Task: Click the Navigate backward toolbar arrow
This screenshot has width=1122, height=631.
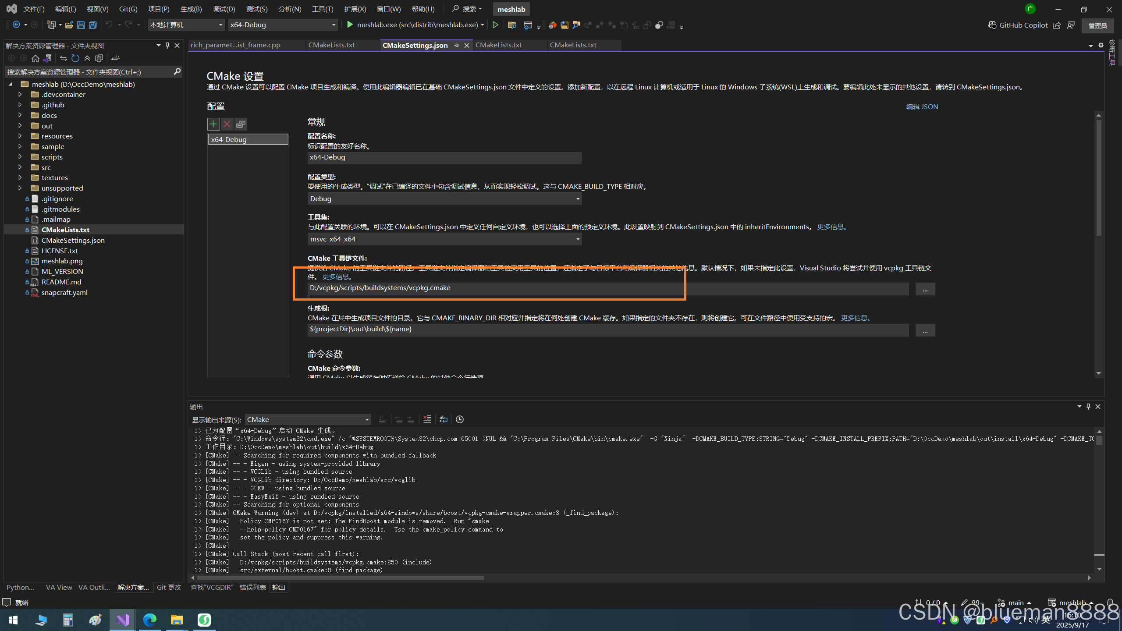Action: pos(16,25)
